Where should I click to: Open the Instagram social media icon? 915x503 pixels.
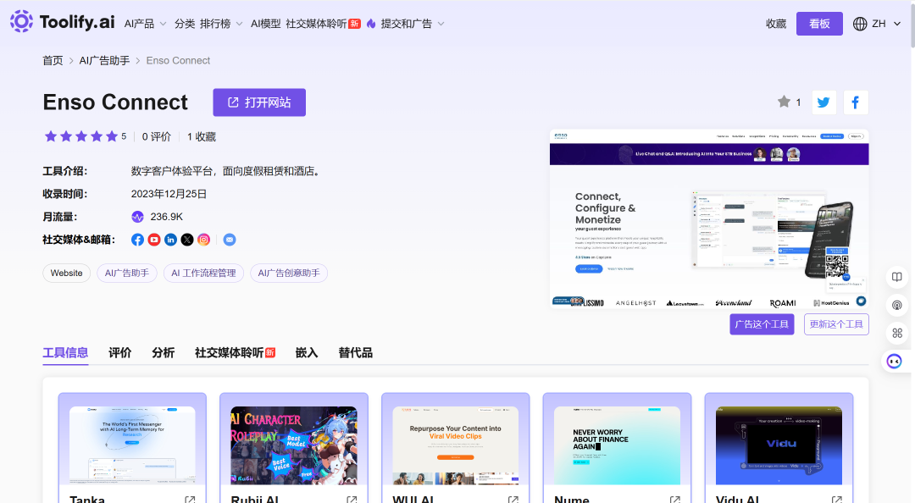coord(203,240)
